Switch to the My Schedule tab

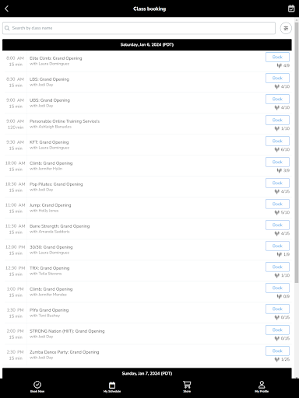pos(112,387)
